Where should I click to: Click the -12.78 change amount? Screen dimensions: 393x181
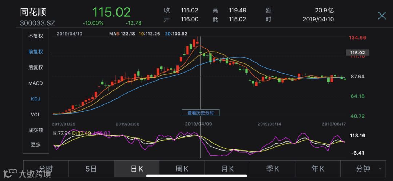pyautogui.click(x=133, y=23)
